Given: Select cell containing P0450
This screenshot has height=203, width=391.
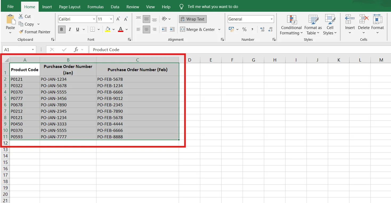Looking at the screenshot, I should pyautogui.click(x=25, y=124).
